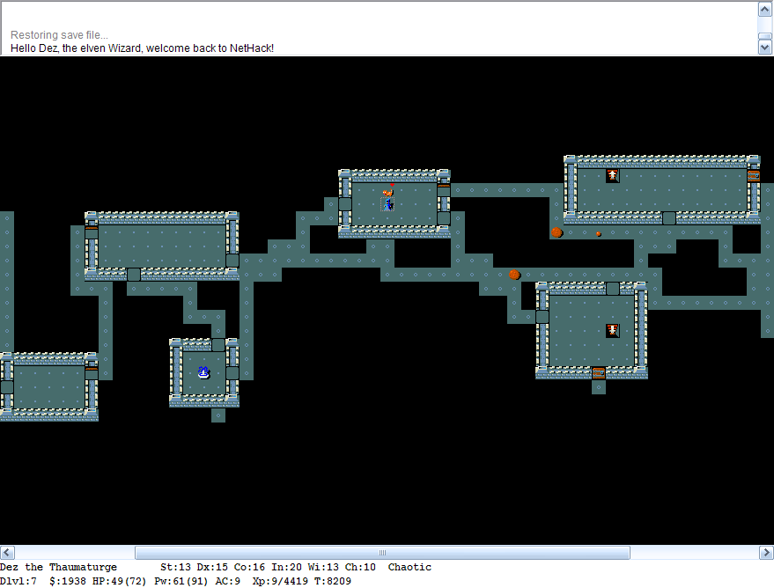
Task: Click the orange kitten pet tile
Action: click(388, 190)
